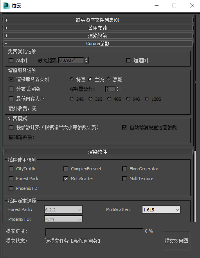Increase 最大距离 value with spinner arrows
This screenshot has width=200, height=258.
[x=86, y=59]
